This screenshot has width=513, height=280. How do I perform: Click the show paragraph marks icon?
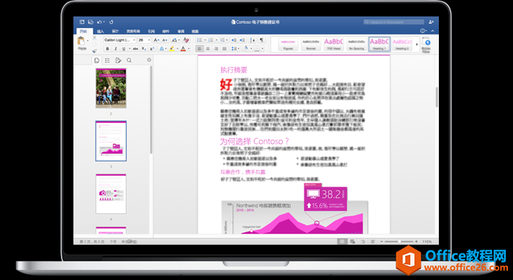point(261,40)
